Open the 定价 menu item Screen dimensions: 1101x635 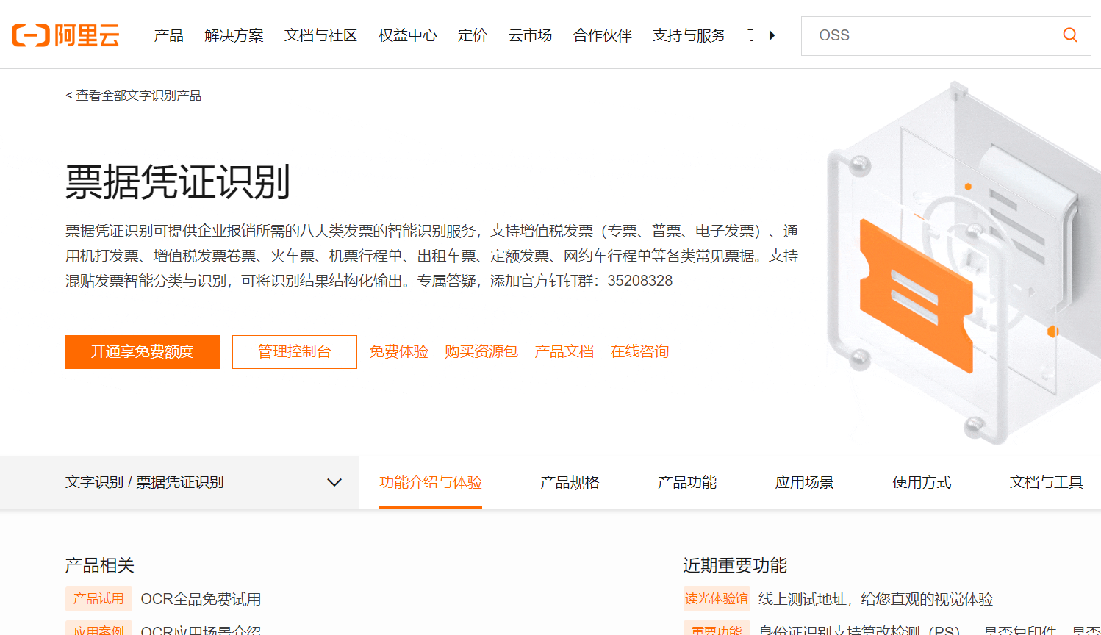(x=473, y=35)
